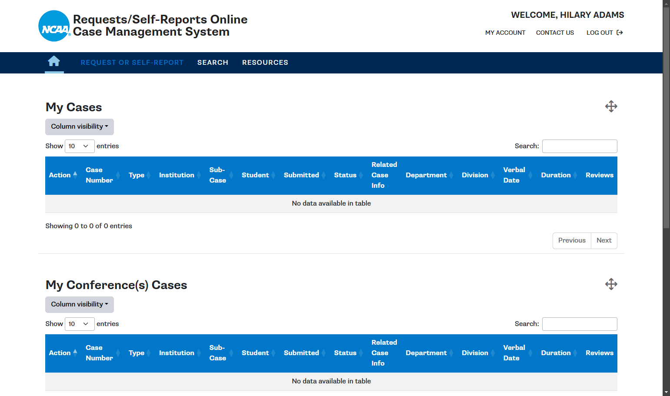Sort My Conference(s) Cases by Status
The height and width of the screenshot is (396, 670).
click(x=349, y=353)
